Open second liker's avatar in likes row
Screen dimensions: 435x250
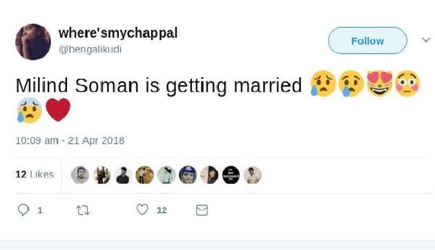[x=101, y=175]
